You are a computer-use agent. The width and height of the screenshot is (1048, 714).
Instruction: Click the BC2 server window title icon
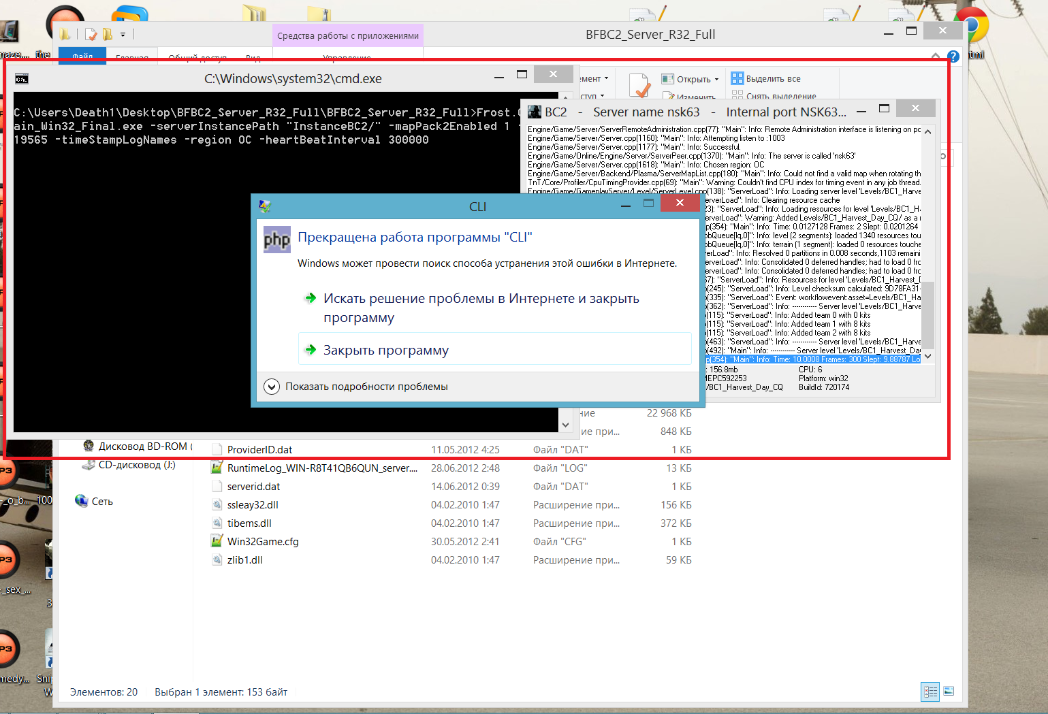(535, 112)
